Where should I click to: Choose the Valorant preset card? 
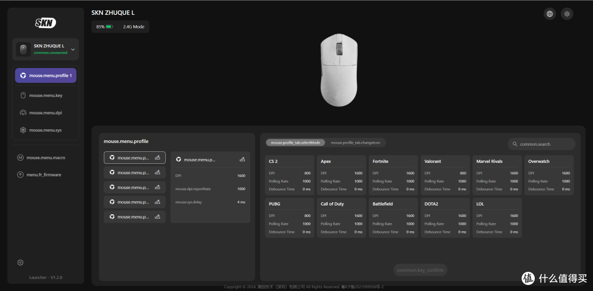[445, 175]
